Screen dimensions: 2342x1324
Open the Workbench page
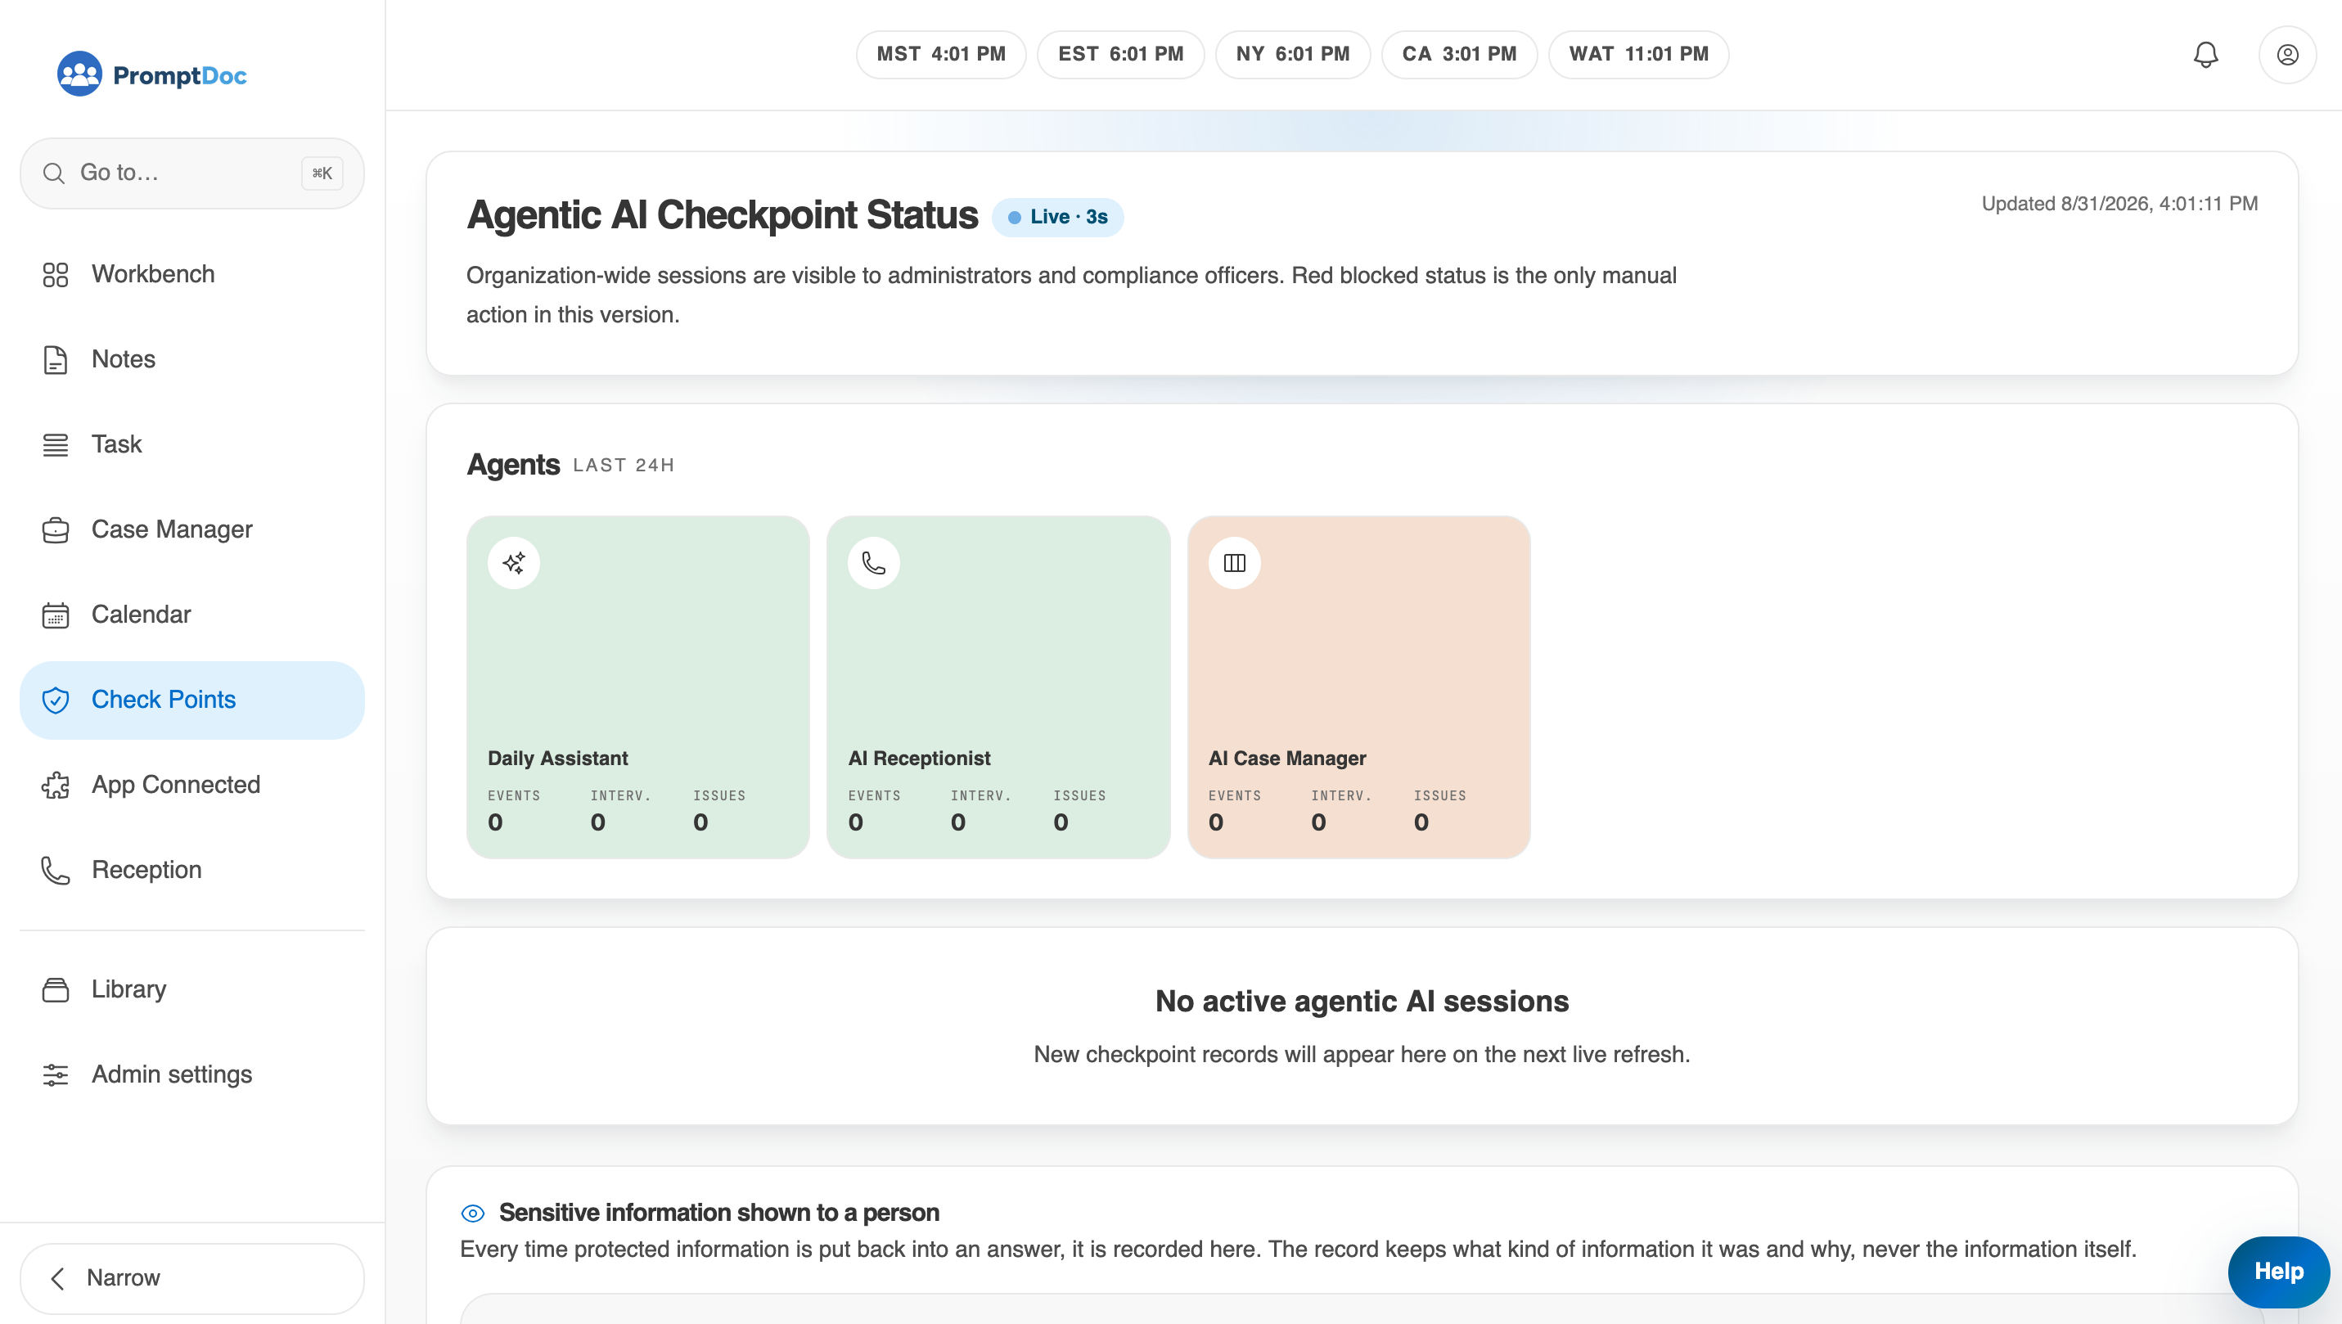(191, 275)
